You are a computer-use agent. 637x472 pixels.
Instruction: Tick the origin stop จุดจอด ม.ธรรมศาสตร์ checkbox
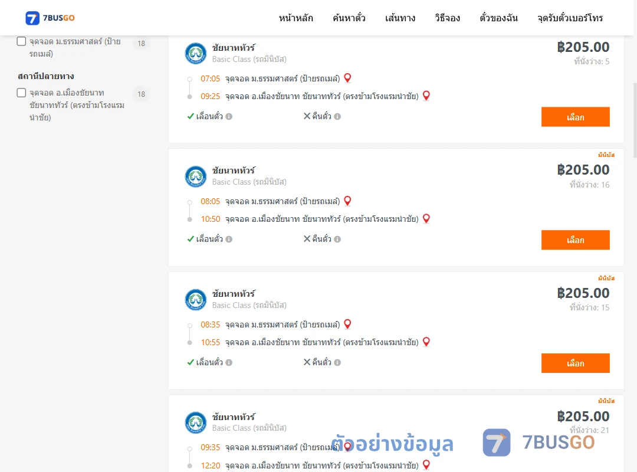[22, 41]
